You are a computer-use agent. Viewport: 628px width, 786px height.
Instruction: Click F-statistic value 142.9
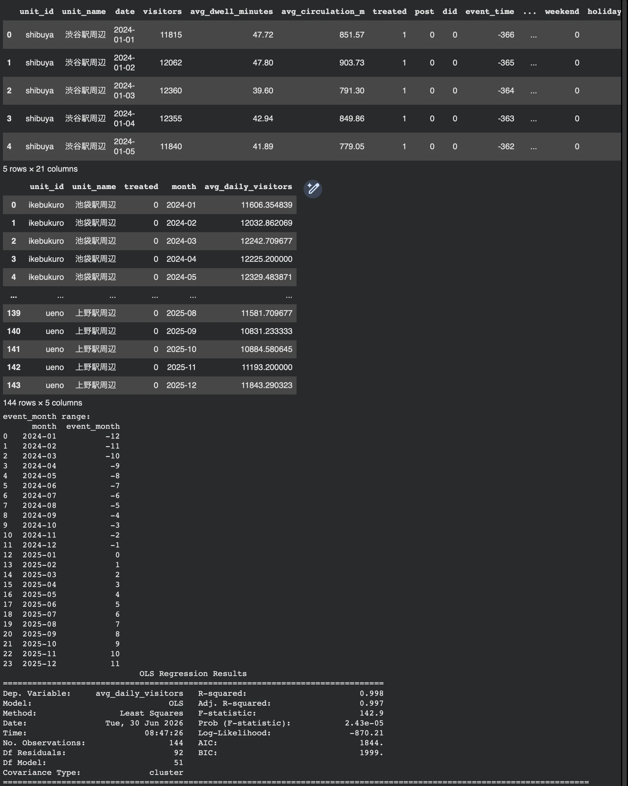tap(372, 713)
